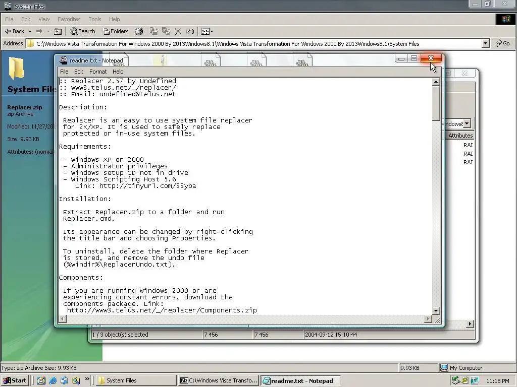
Task: Expand the Address bar dropdown
Action: (485, 43)
